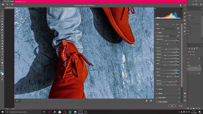Open Camera Raw preferences gear icon
The width and height of the screenshot is (203, 114).
tap(180, 5)
